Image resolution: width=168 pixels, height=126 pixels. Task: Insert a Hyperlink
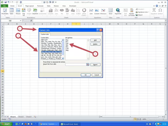pos(118,11)
